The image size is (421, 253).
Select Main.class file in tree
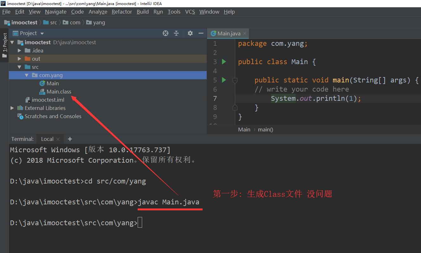[x=108, y=92]
